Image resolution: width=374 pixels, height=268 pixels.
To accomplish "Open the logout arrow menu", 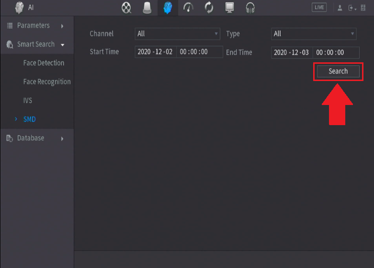I will tap(352, 8).
